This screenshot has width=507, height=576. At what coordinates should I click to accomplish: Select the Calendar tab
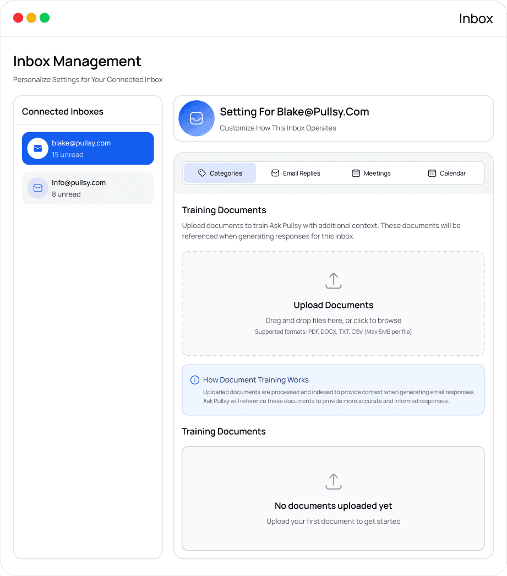click(447, 173)
